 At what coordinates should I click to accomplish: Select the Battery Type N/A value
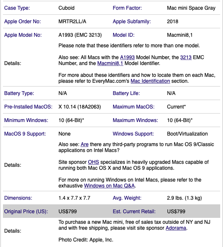(63, 93)
